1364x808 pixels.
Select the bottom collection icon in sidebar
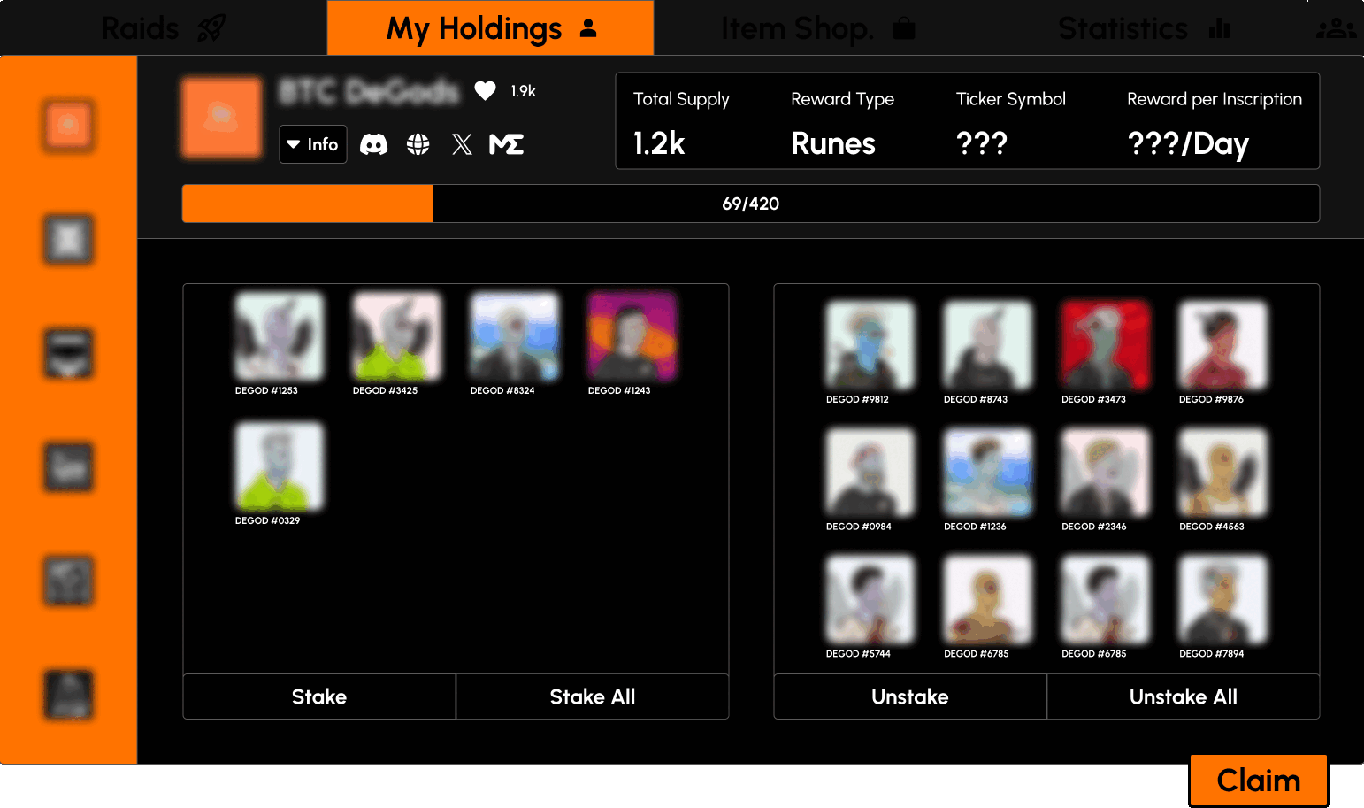(x=68, y=695)
